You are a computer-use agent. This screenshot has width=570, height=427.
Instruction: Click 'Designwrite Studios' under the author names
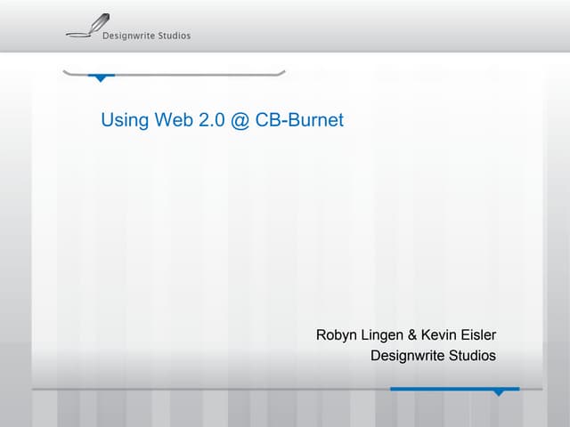click(x=433, y=356)
